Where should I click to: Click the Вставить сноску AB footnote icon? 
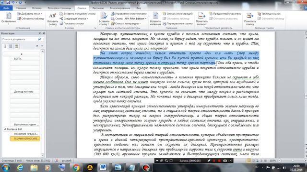(52, 16)
